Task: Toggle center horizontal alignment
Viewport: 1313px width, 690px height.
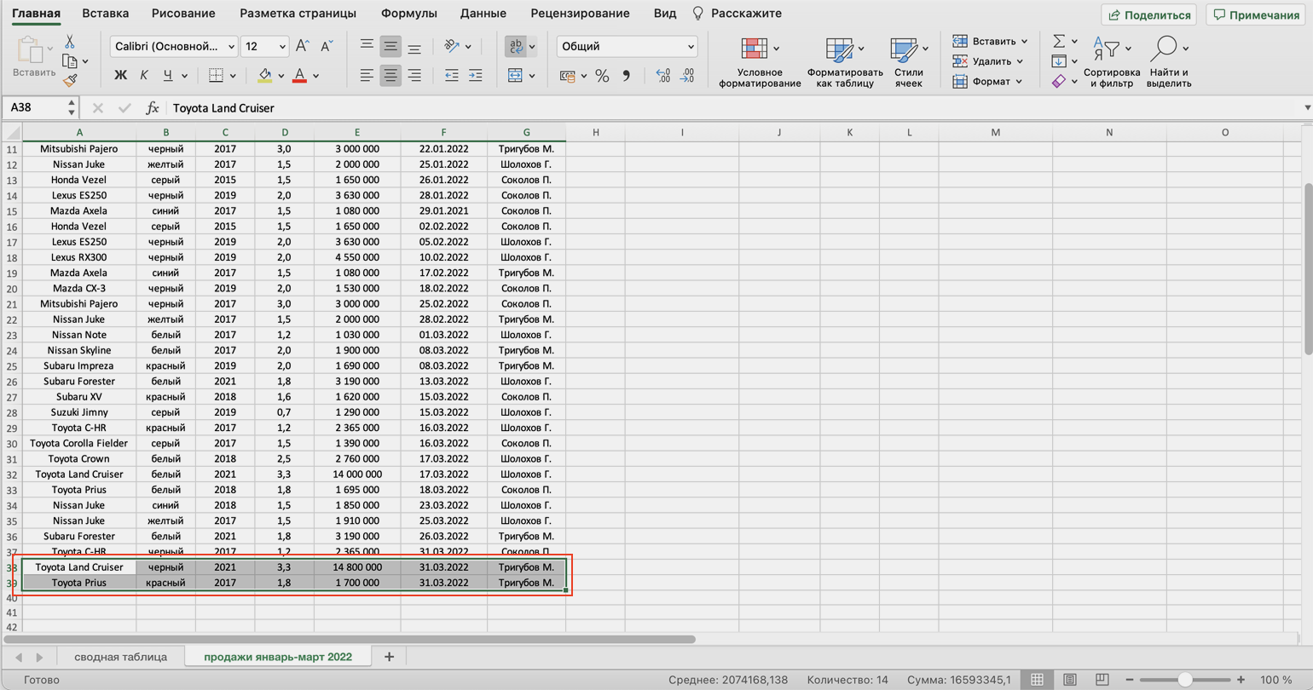Action: tap(390, 76)
